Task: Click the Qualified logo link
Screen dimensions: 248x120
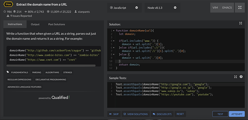Action: coord(61,97)
